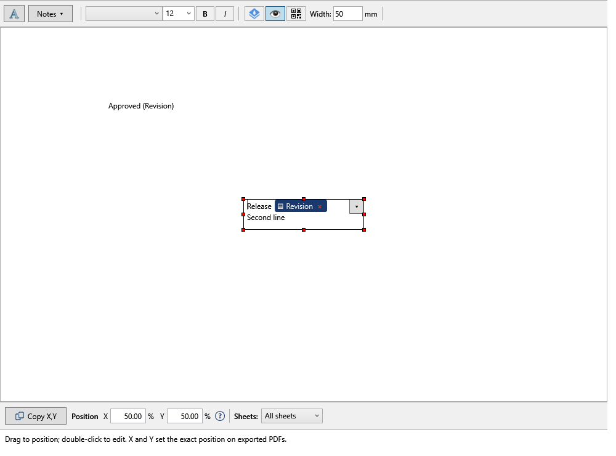Open the font family combo box
616x456 pixels.
(124, 14)
